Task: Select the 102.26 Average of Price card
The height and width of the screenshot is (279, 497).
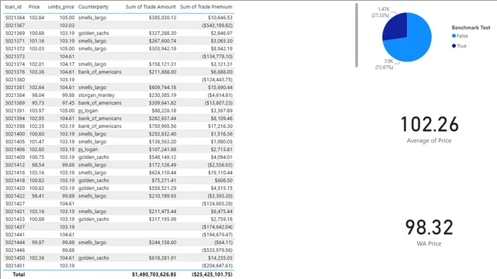Action: [x=429, y=129]
